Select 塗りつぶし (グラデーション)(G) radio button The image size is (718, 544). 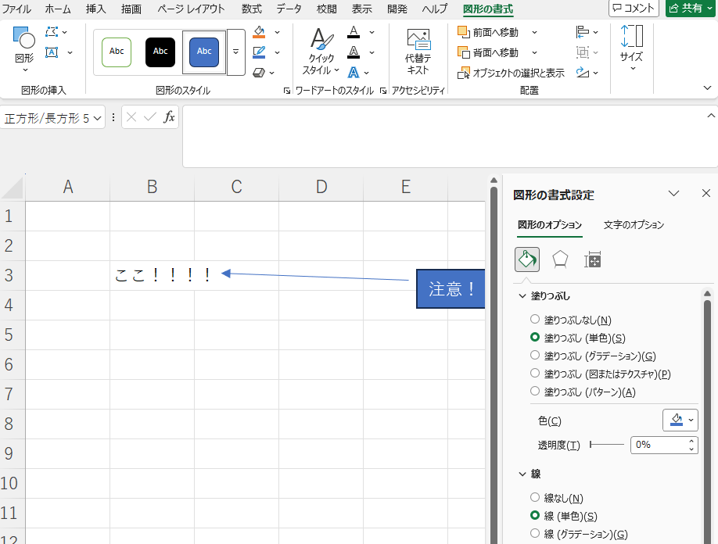(535, 355)
